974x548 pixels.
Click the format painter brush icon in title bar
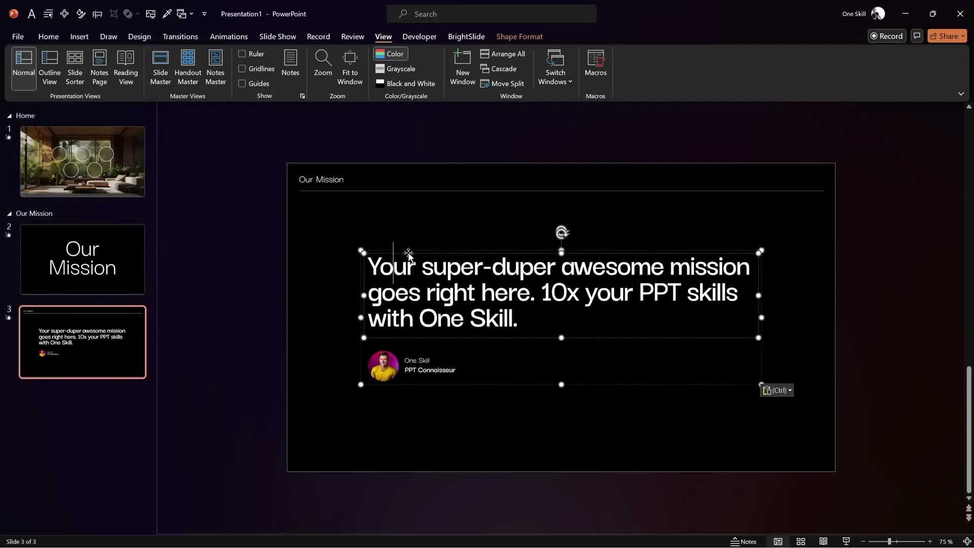pyautogui.click(x=81, y=14)
